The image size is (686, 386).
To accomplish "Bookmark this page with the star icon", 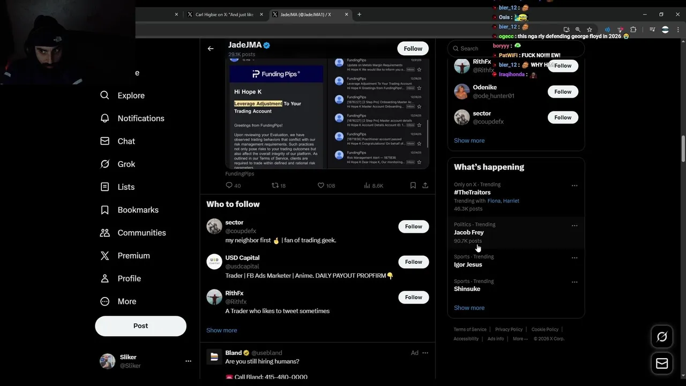I will tap(590, 29).
